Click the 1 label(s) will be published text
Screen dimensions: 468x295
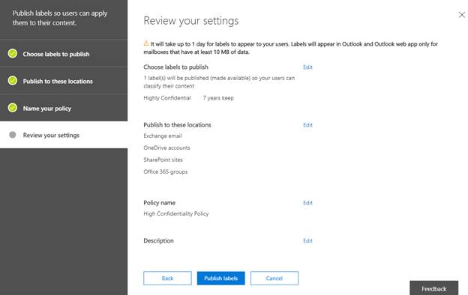tap(219, 82)
